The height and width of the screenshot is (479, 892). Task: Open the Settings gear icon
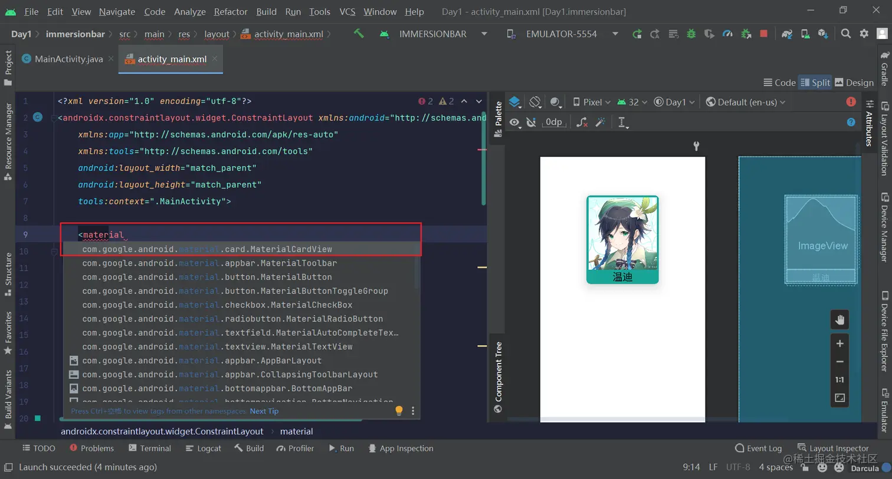[864, 34]
